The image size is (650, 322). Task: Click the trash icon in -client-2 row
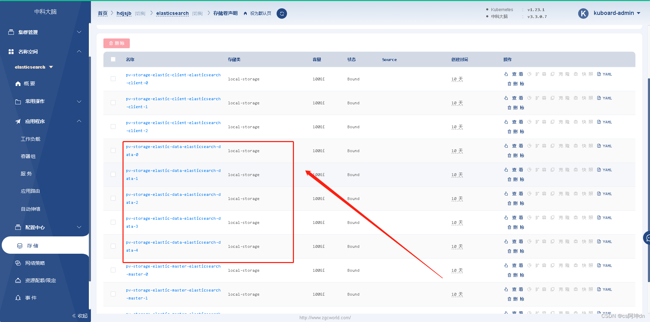click(x=509, y=131)
